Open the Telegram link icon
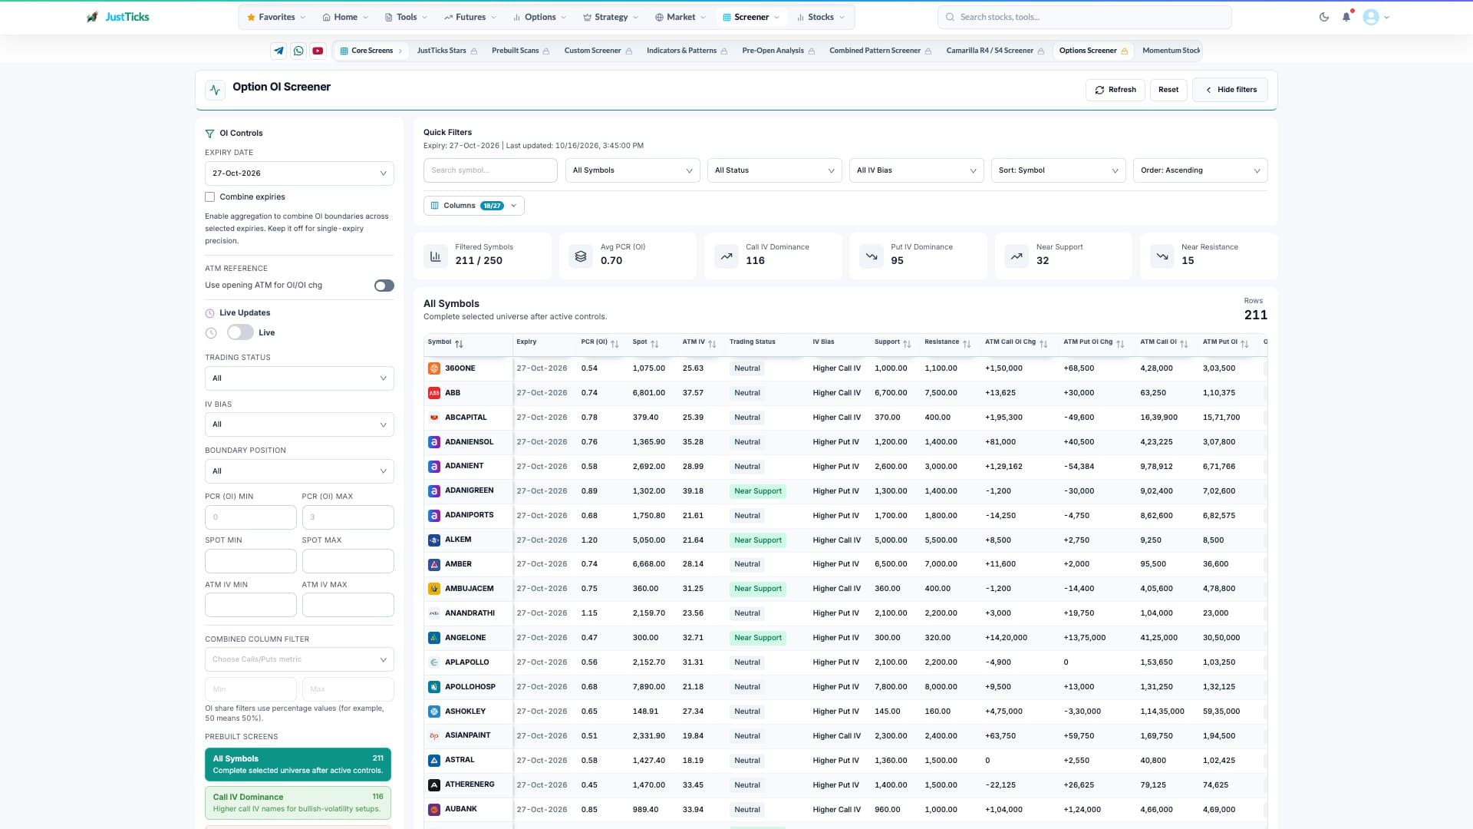Screen dimensions: 1473x829 point(278,51)
